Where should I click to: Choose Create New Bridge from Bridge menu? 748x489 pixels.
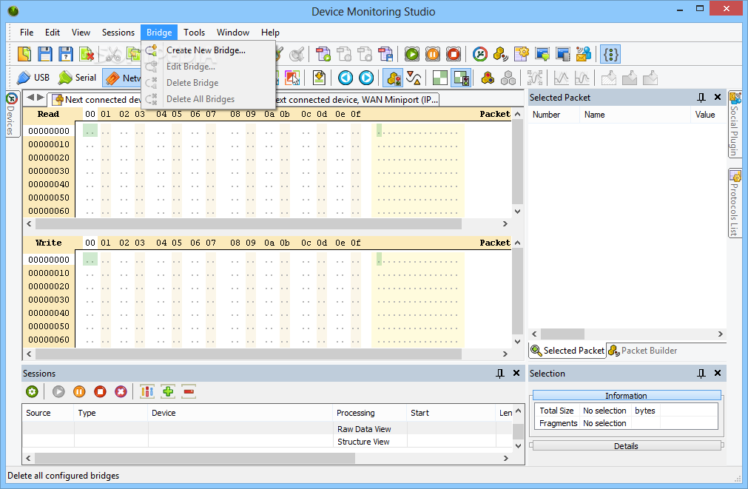click(x=209, y=50)
